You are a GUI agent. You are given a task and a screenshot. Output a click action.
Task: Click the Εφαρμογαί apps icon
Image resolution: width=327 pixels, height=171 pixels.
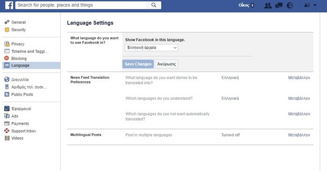pyautogui.click(x=7, y=109)
